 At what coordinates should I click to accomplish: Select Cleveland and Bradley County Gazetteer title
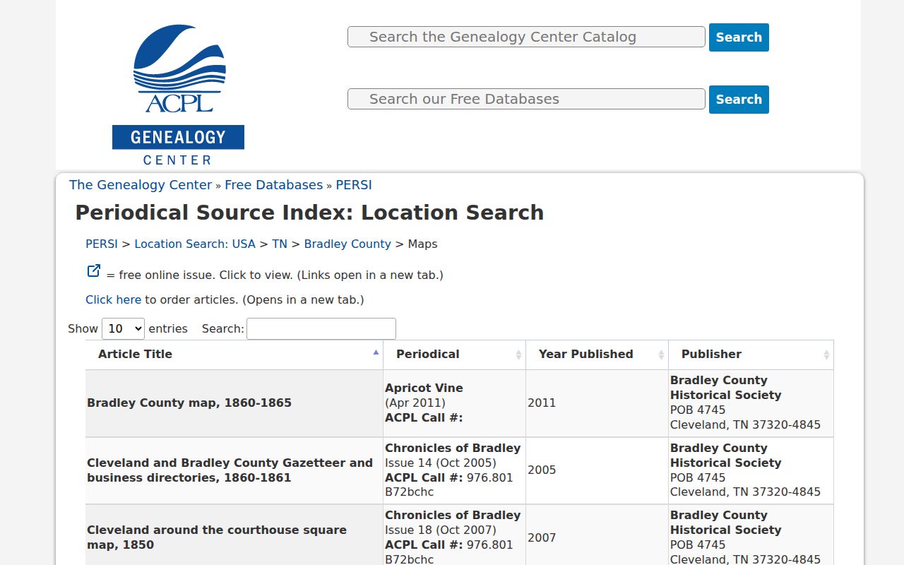tap(230, 470)
